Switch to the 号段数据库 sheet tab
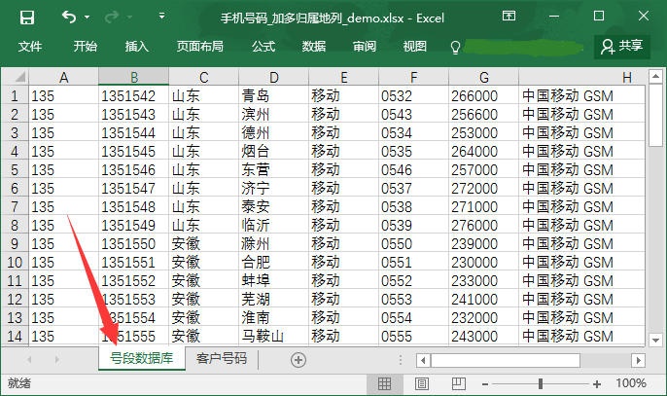667x396 pixels. [142, 358]
